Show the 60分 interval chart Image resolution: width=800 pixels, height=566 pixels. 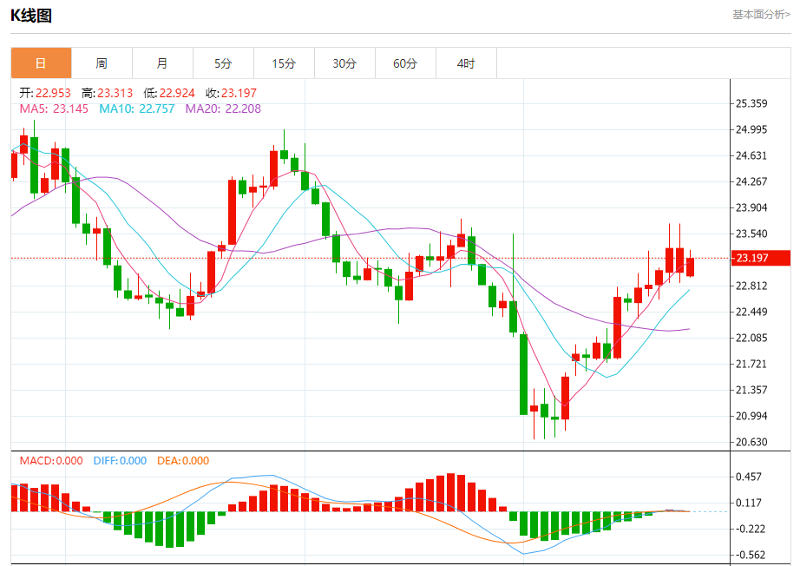coord(405,63)
